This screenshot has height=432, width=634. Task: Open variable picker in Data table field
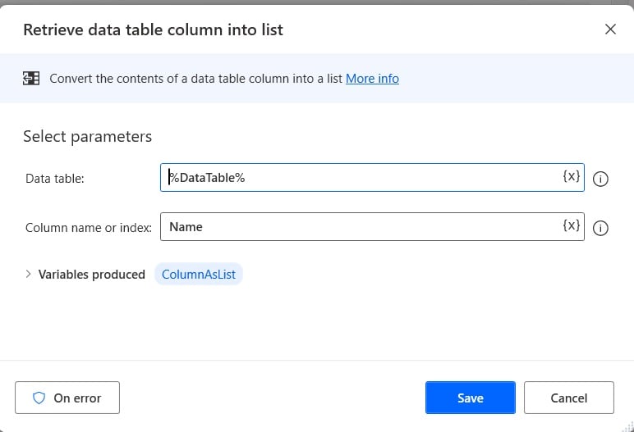tap(572, 176)
